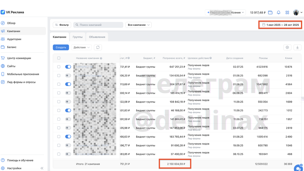Switch to the Объявления tab

(97, 37)
